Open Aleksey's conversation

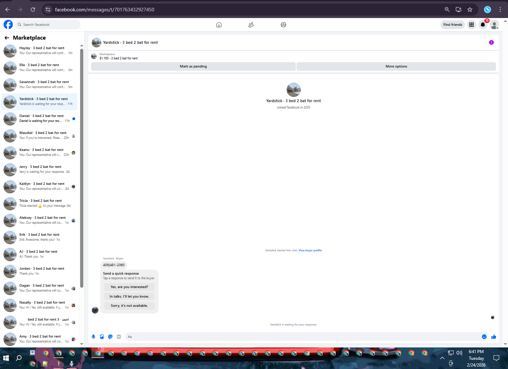[x=40, y=220]
